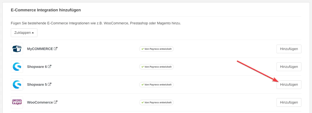
Task: Click the WooCommerce logo icon
Action: [17, 102]
